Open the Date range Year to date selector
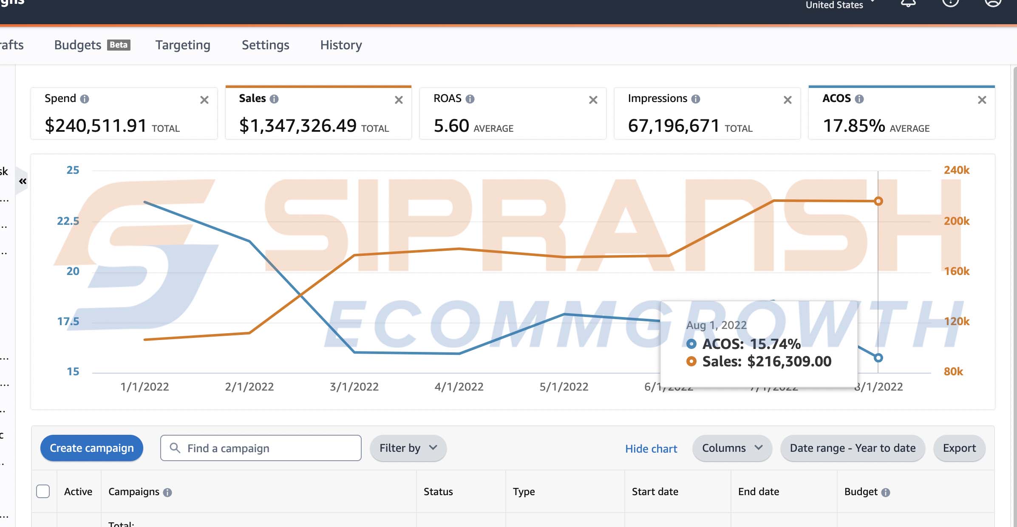Viewport: 1017px width, 527px height. pos(852,448)
